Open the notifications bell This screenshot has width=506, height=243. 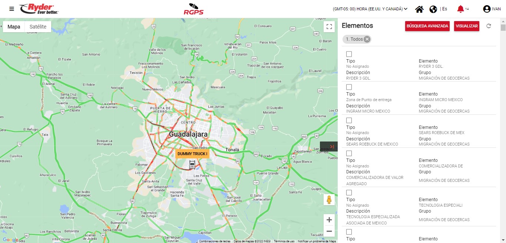coord(460,9)
